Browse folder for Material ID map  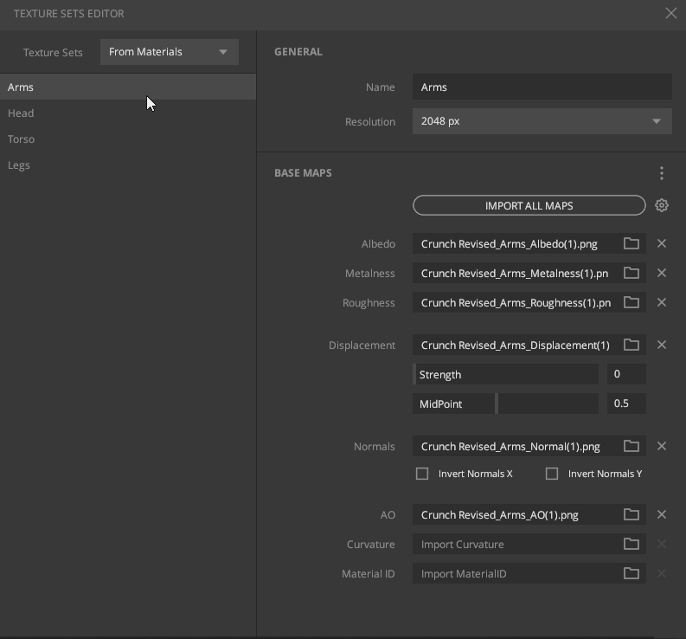632,573
